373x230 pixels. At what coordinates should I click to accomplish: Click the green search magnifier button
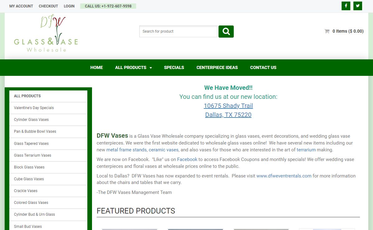[x=226, y=31]
